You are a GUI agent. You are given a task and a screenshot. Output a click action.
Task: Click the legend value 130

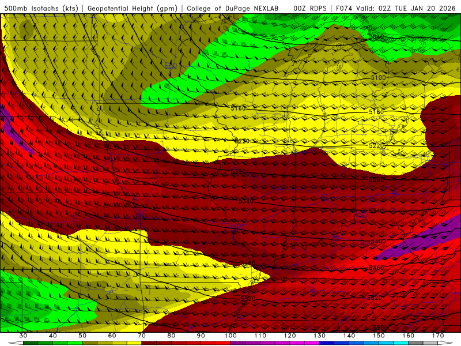(x=320, y=336)
